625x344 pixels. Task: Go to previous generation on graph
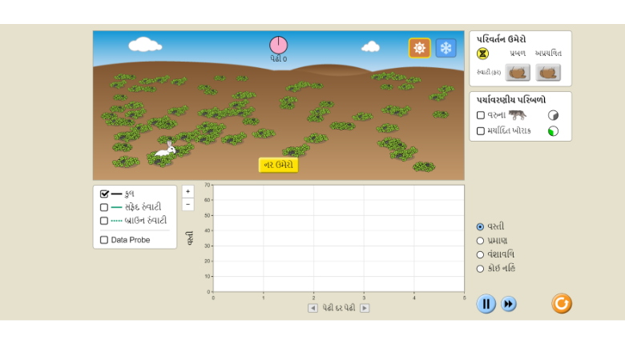[x=312, y=308]
